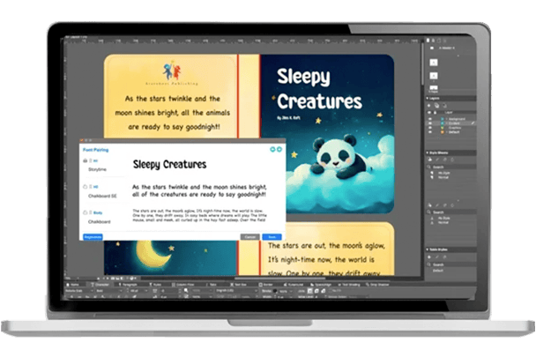
Task: Select the Storytime font name in H1 row
Action: (98, 169)
